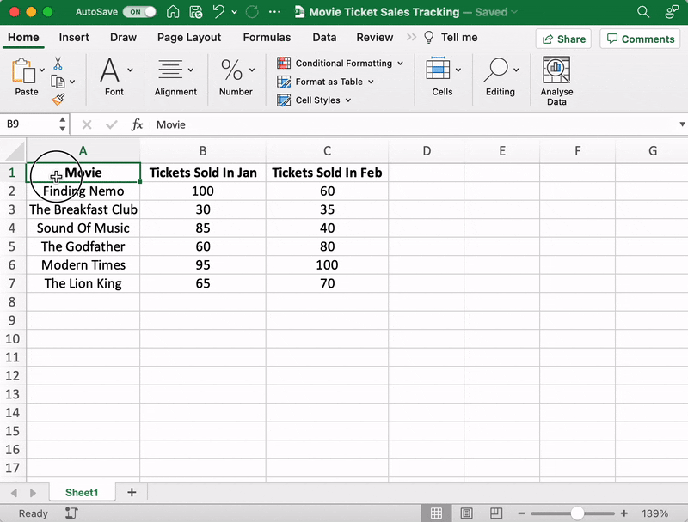The image size is (688, 522).
Task: Switch to the Formulas ribbon tab
Action: point(267,37)
